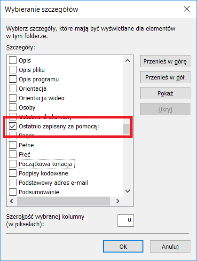Click the horizontal scroll left arrow
197x261 pixels.
point(12,201)
